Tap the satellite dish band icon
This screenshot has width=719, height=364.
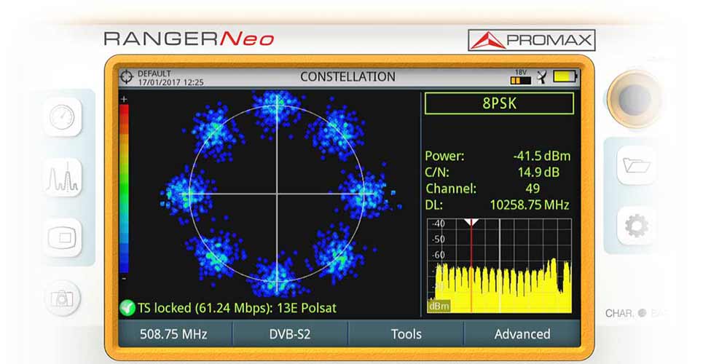[x=541, y=76]
